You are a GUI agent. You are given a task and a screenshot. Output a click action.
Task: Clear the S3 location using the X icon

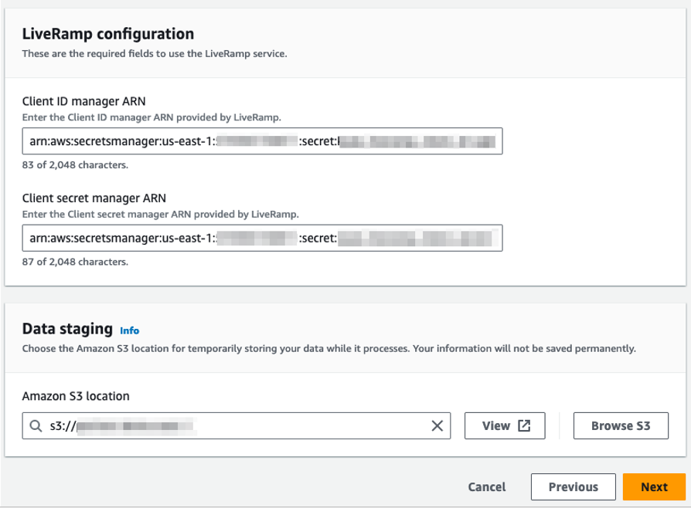coord(437,425)
